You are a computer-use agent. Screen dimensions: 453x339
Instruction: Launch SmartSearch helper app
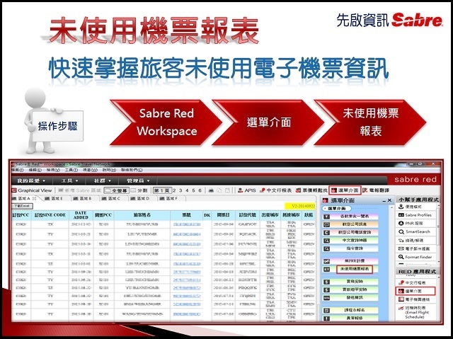point(414,232)
